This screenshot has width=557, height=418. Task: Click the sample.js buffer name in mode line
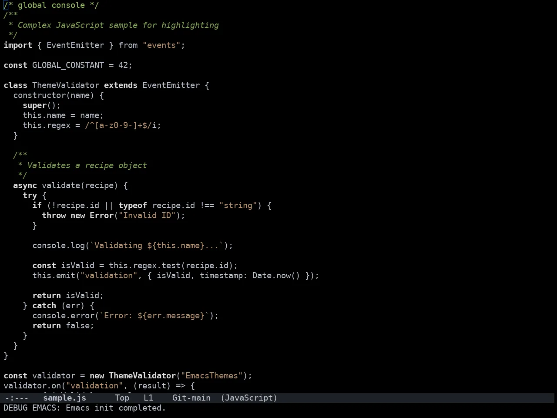(x=64, y=398)
